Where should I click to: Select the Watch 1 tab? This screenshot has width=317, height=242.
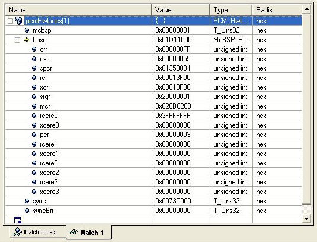(89, 233)
